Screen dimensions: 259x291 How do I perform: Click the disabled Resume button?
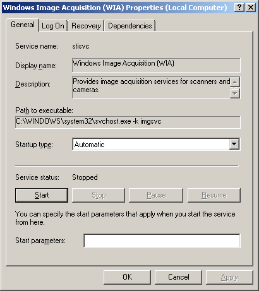coord(214,195)
